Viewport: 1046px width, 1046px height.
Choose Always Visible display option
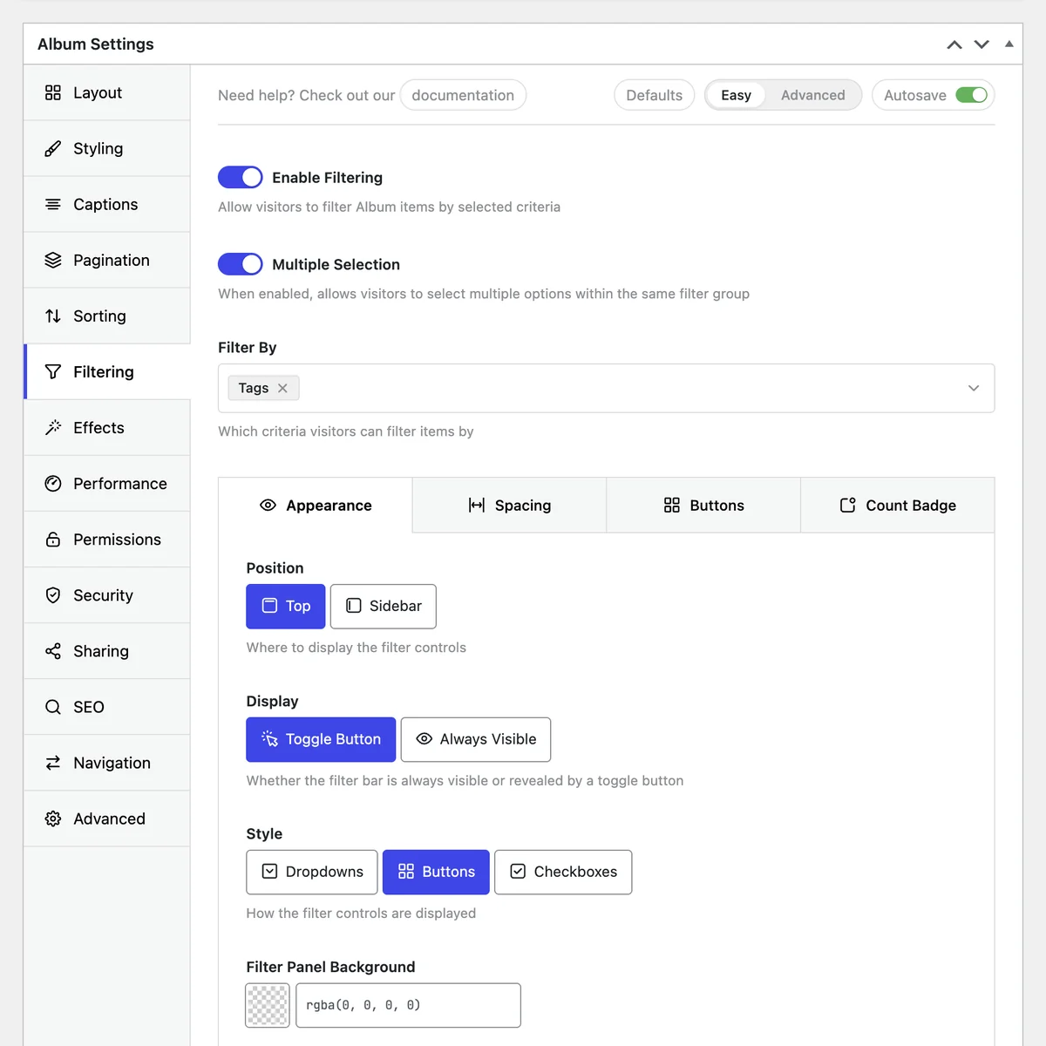point(476,739)
